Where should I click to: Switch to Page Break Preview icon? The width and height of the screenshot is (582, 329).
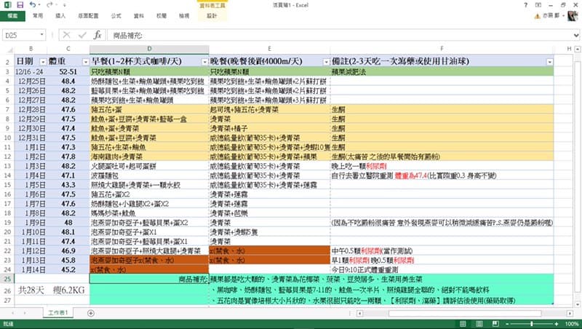495,324
